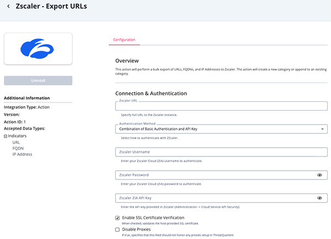This screenshot has width=331, height=239.
Task: Show the ZIA API Key with eye icon
Action: coord(319,198)
